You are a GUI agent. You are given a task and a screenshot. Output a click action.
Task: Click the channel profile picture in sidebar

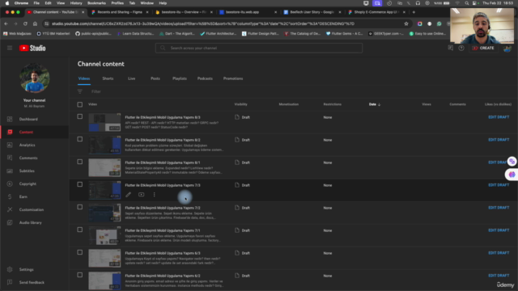[34, 78]
